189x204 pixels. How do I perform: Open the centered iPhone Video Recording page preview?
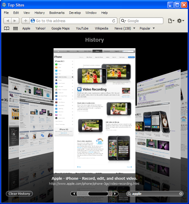(x=94, y=111)
